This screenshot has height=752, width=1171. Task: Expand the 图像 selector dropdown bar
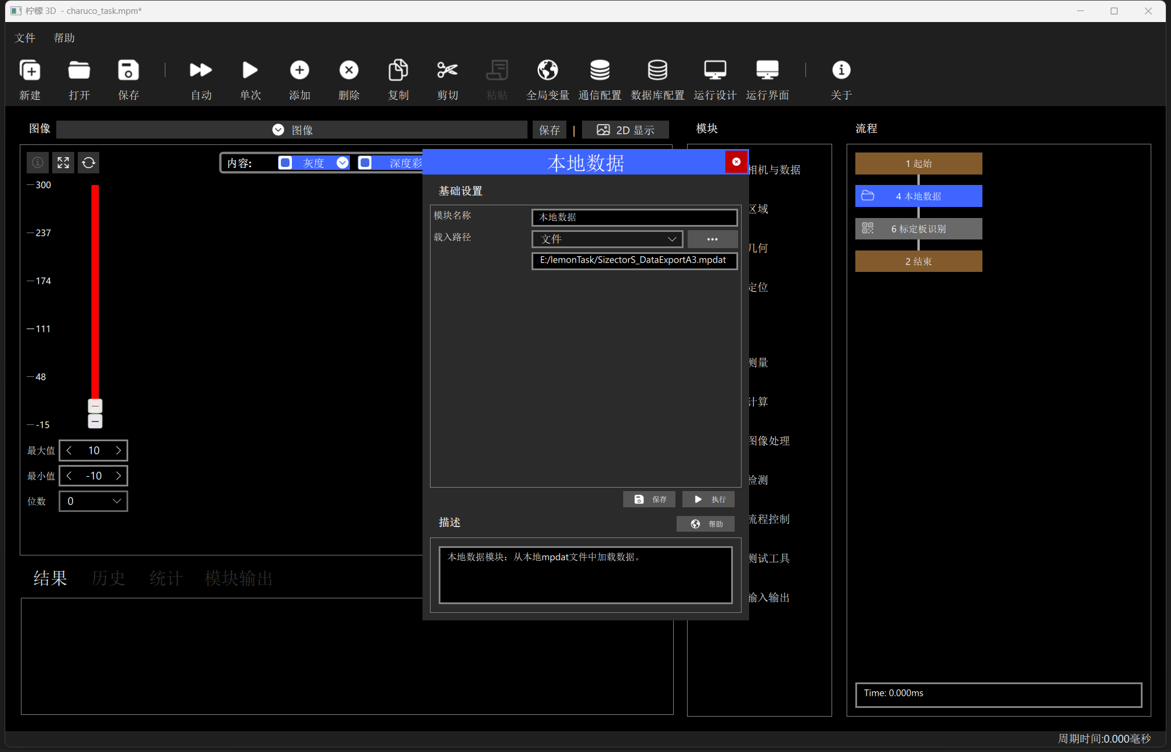[x=292, y=130]
